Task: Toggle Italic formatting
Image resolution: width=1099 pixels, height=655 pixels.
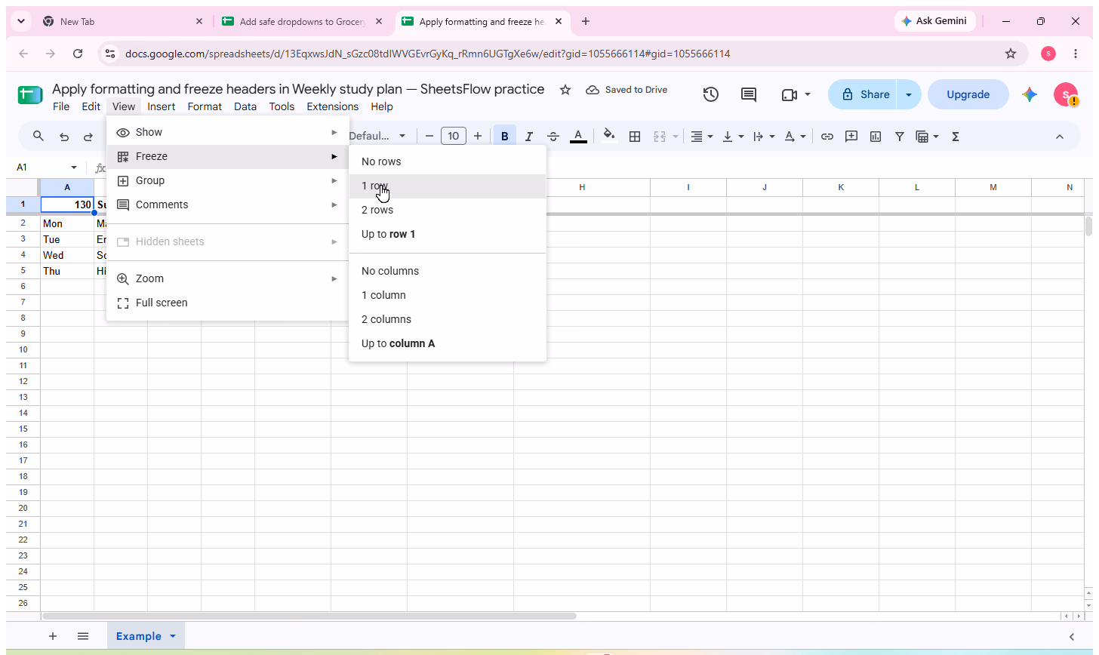Action: pyautogui.click(x=529, y=137)
